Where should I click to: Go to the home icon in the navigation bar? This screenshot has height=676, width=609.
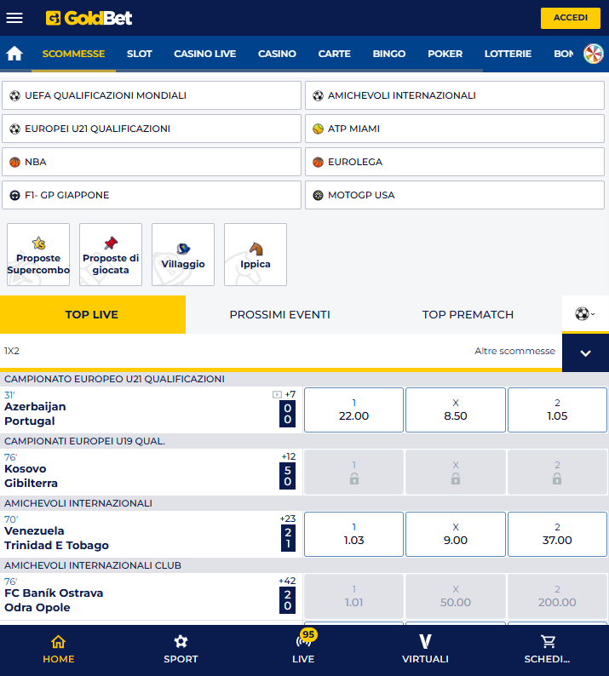pyautogui.click(x=14, y=54)
